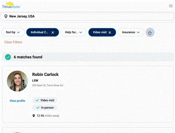This screenshot has width=175, height=133.
Task: Click the green checkmark beside matches found
Action: pyautogui.click(x=8, y=57)
